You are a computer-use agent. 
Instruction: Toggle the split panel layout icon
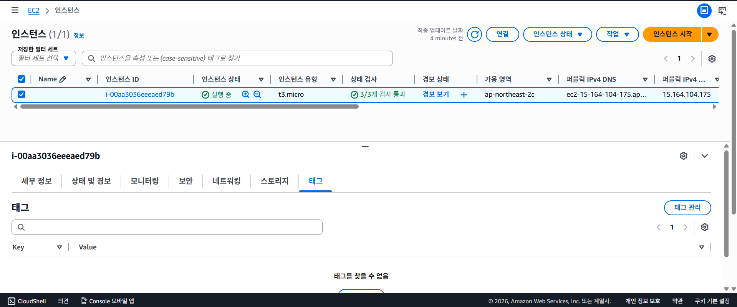pyautogui.click(x=704, y=10)
